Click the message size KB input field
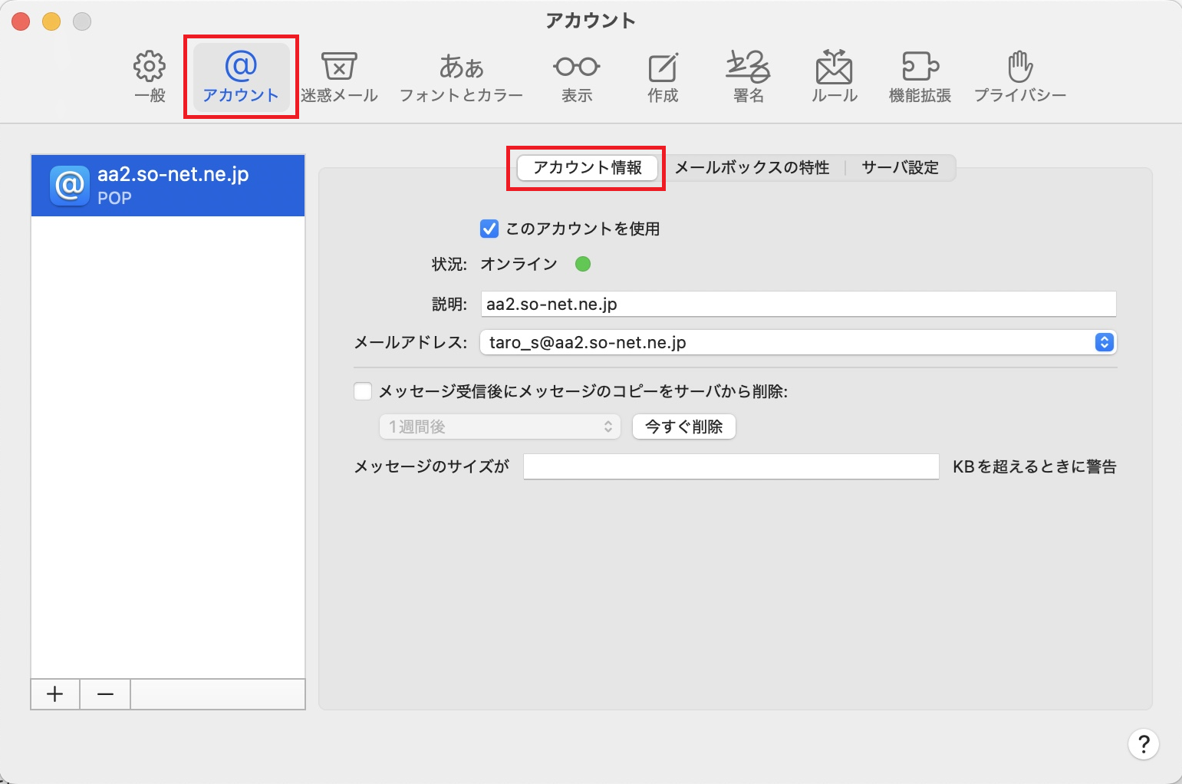Screen dimensions: 1182x784 pyautogui.click(x=730, y=466)
